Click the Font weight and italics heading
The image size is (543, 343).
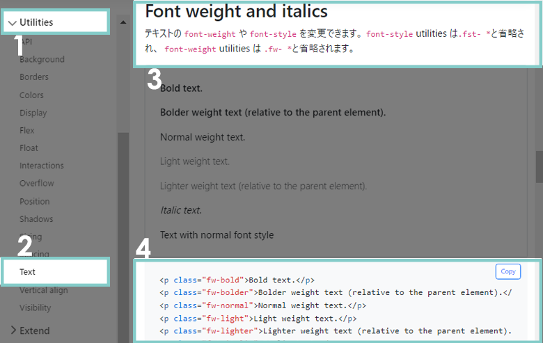pos(236,12)
